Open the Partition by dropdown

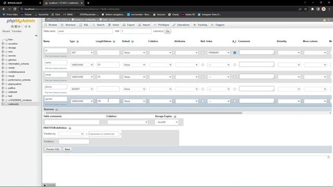coord(71,134)
